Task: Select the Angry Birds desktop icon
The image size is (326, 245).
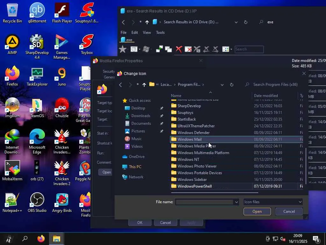Action: (x=62, y=202)
